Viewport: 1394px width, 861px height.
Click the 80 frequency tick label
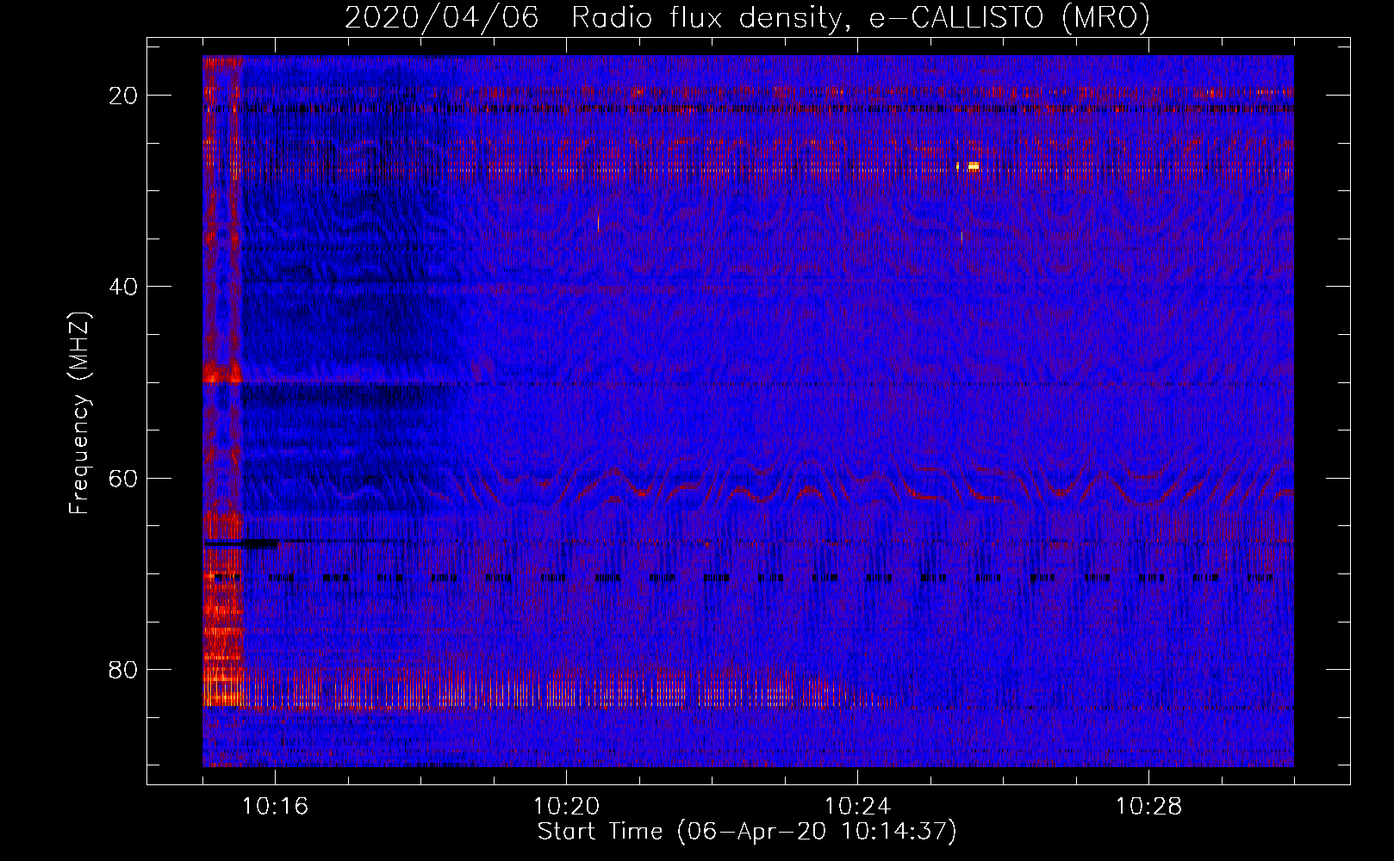(x=123, y=670)
